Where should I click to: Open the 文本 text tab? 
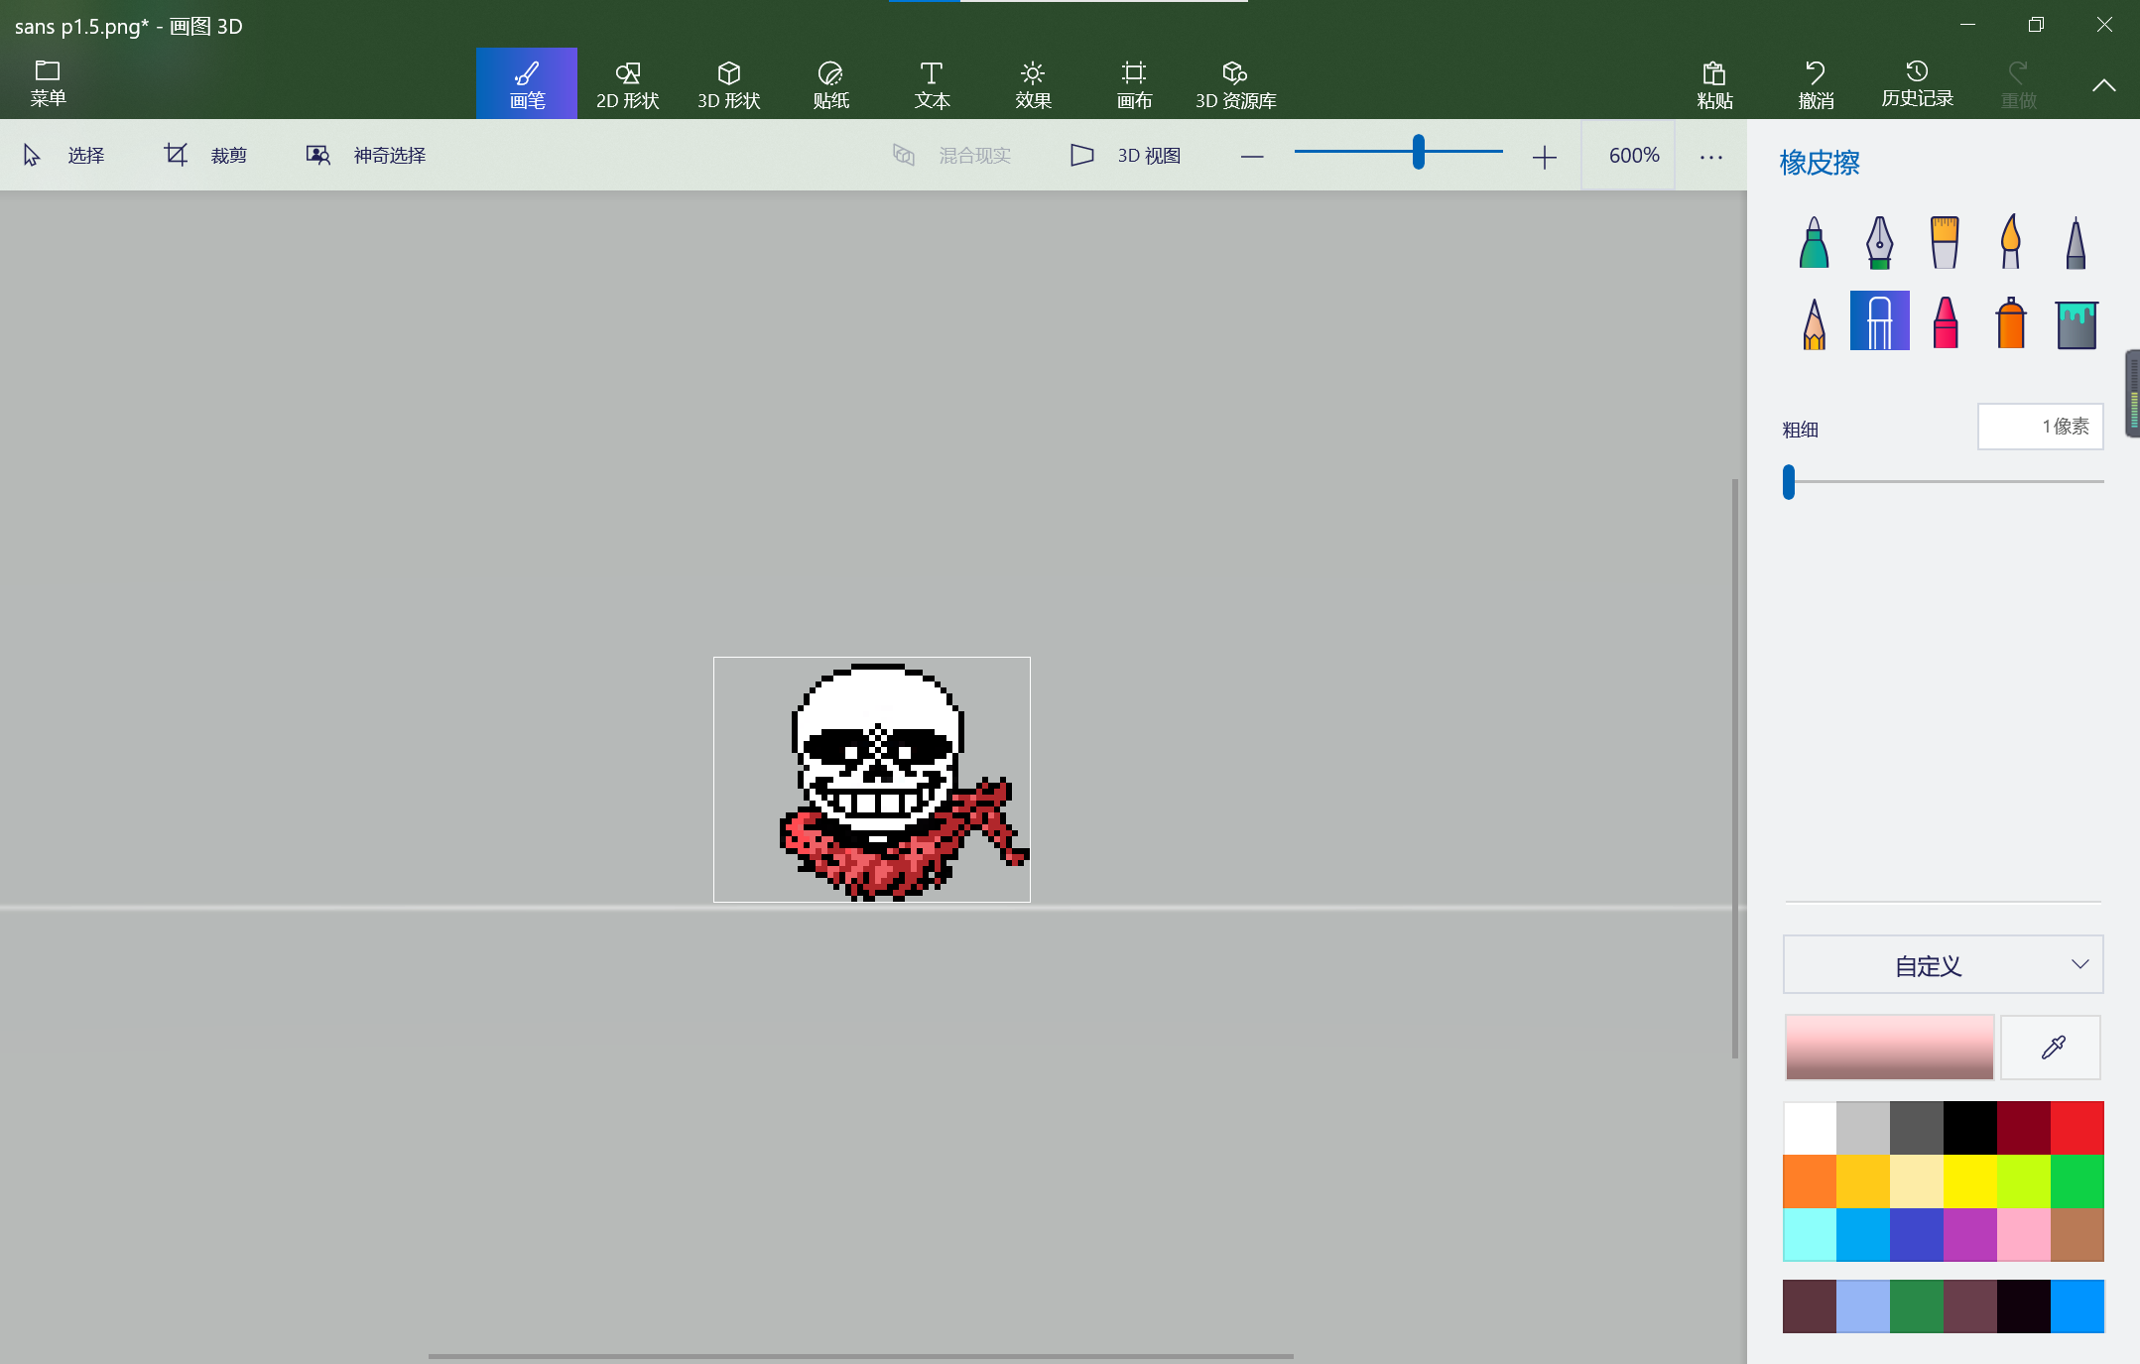click(932, 83)
